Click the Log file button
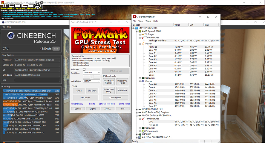The width and height of the screenshot is (265, 143). [93, 109]
